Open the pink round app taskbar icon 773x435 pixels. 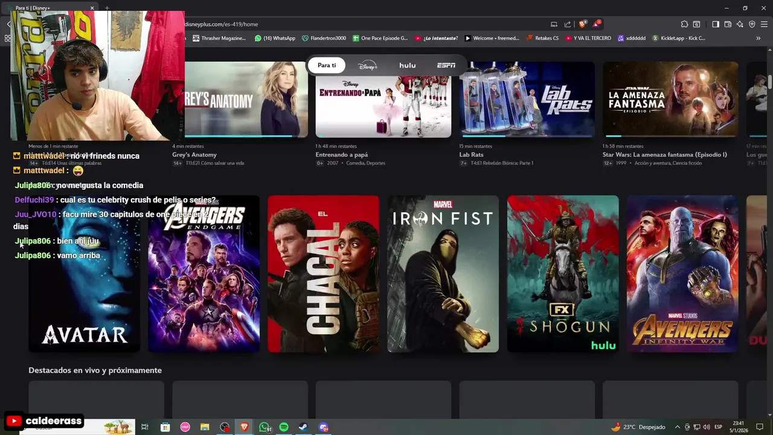[x=185, y=427]
